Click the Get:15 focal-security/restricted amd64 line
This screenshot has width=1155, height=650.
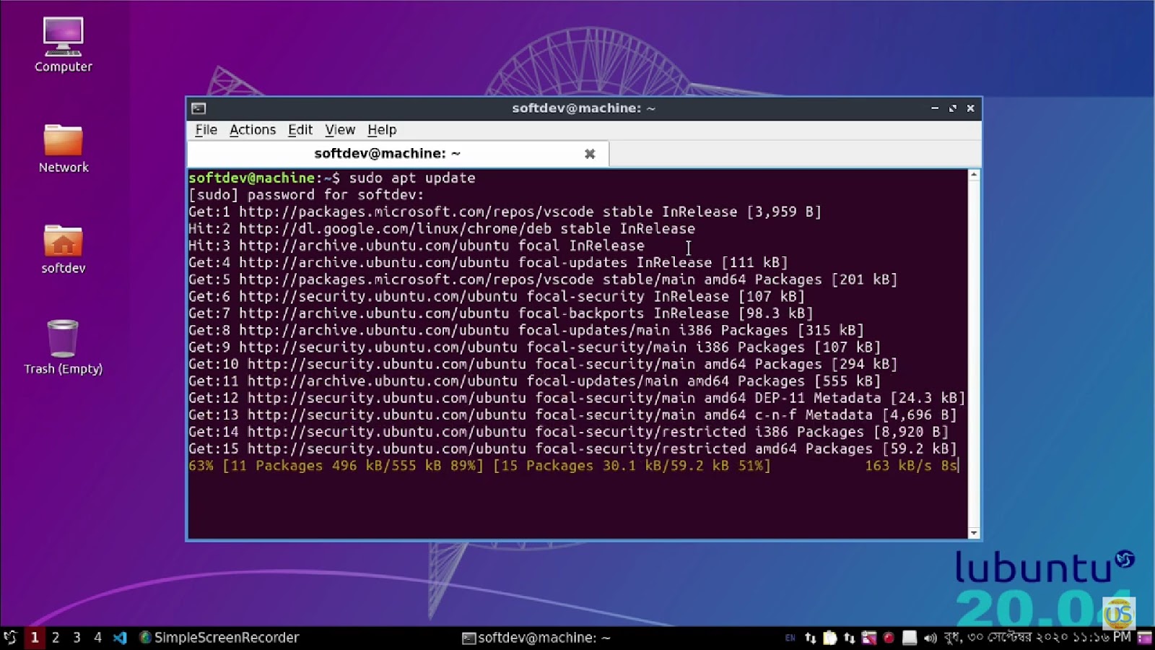[x=572, y=448]
